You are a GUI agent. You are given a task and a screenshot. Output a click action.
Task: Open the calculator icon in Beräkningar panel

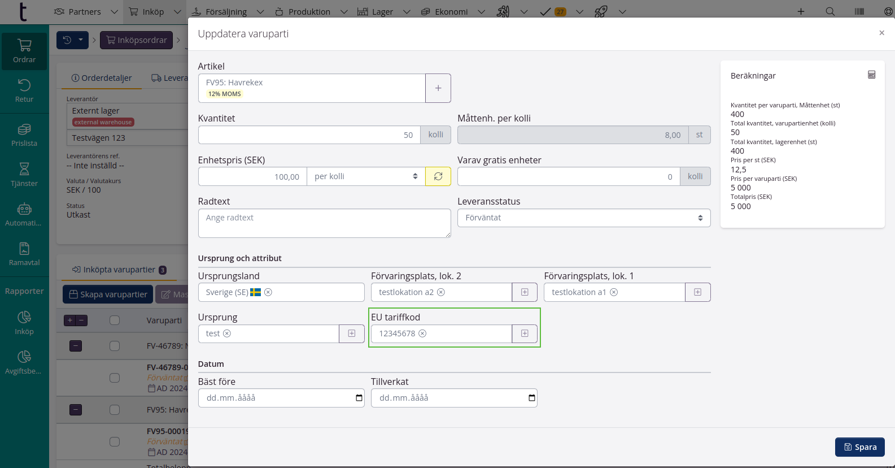[871, 75]
